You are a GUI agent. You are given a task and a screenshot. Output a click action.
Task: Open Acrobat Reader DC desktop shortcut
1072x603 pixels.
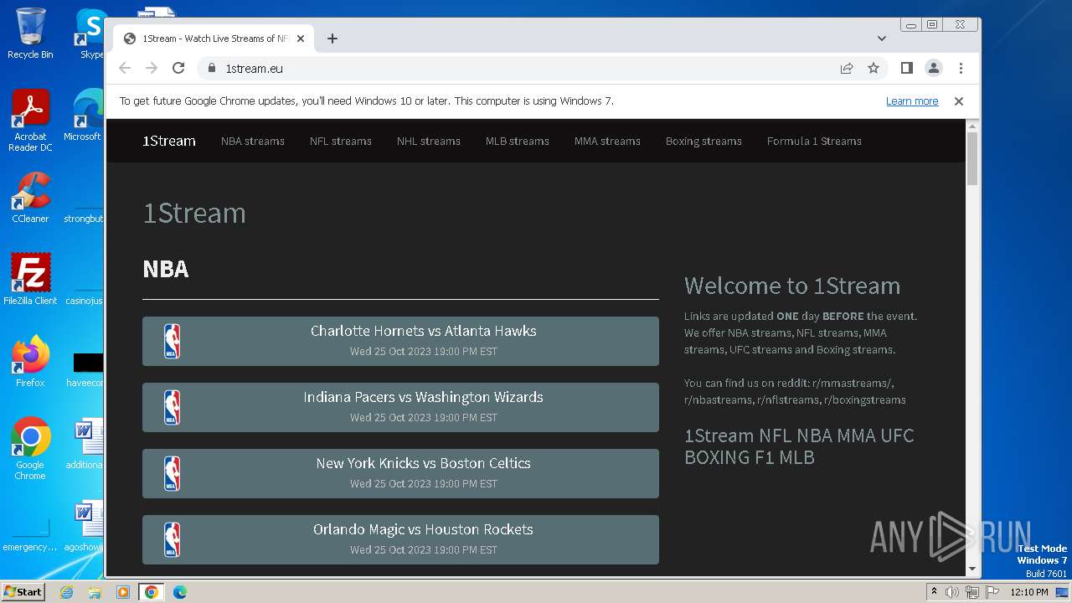(x=30, y=121)
